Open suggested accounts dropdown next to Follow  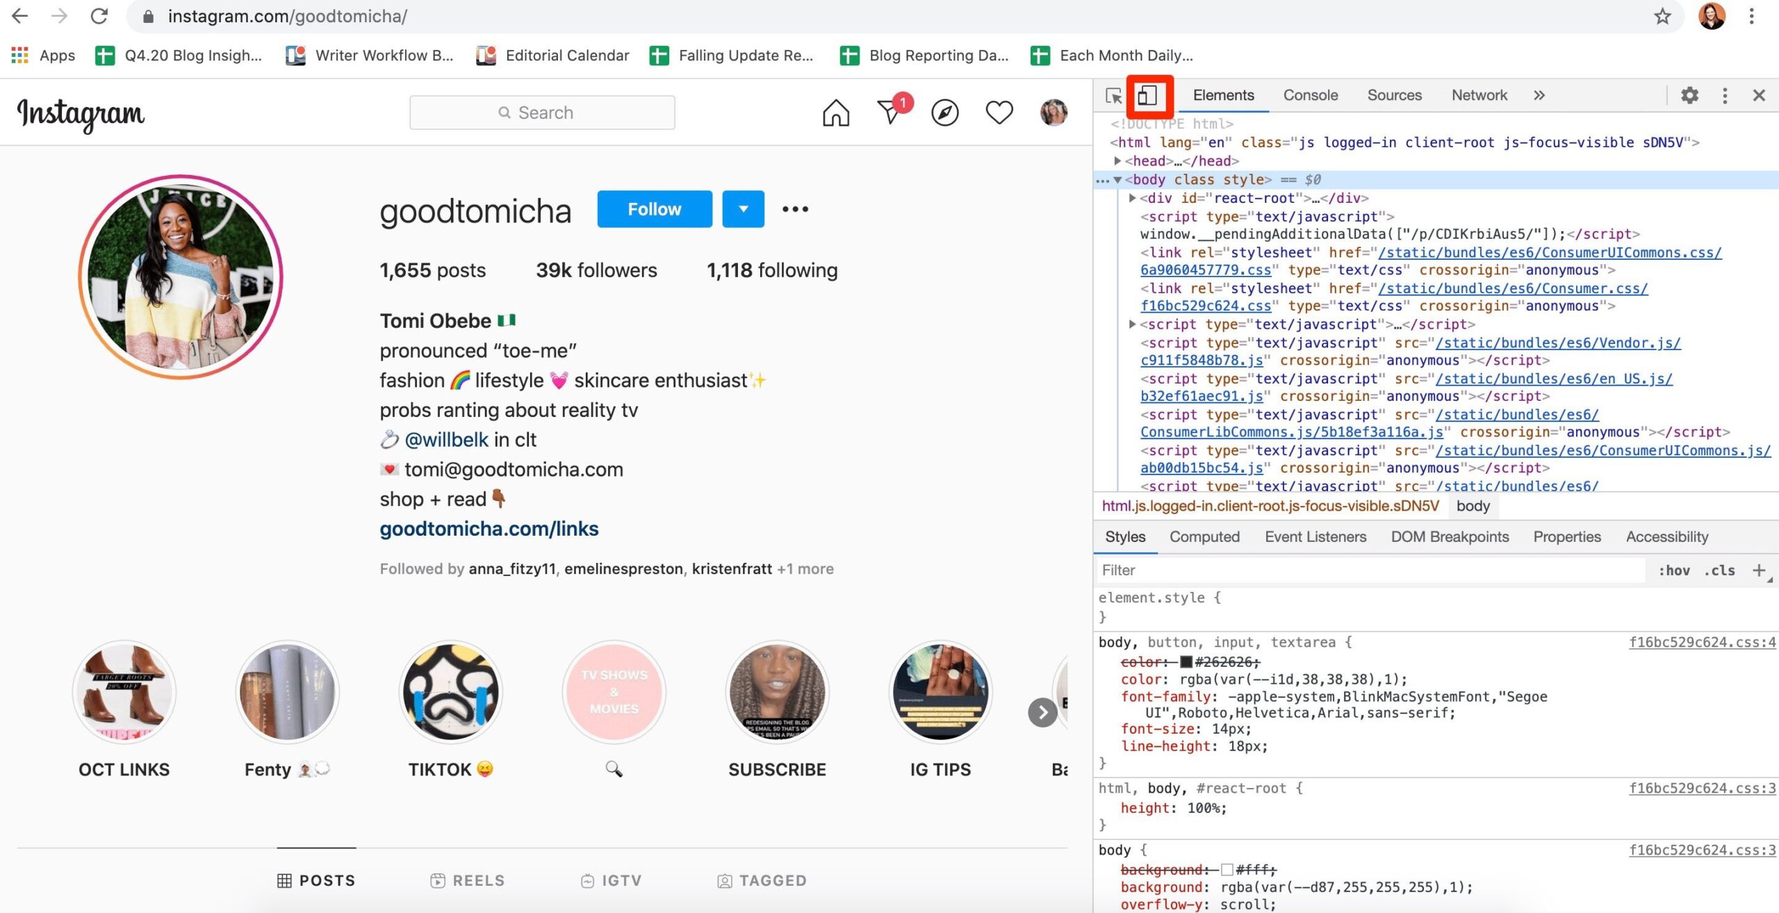pos(743,209)
